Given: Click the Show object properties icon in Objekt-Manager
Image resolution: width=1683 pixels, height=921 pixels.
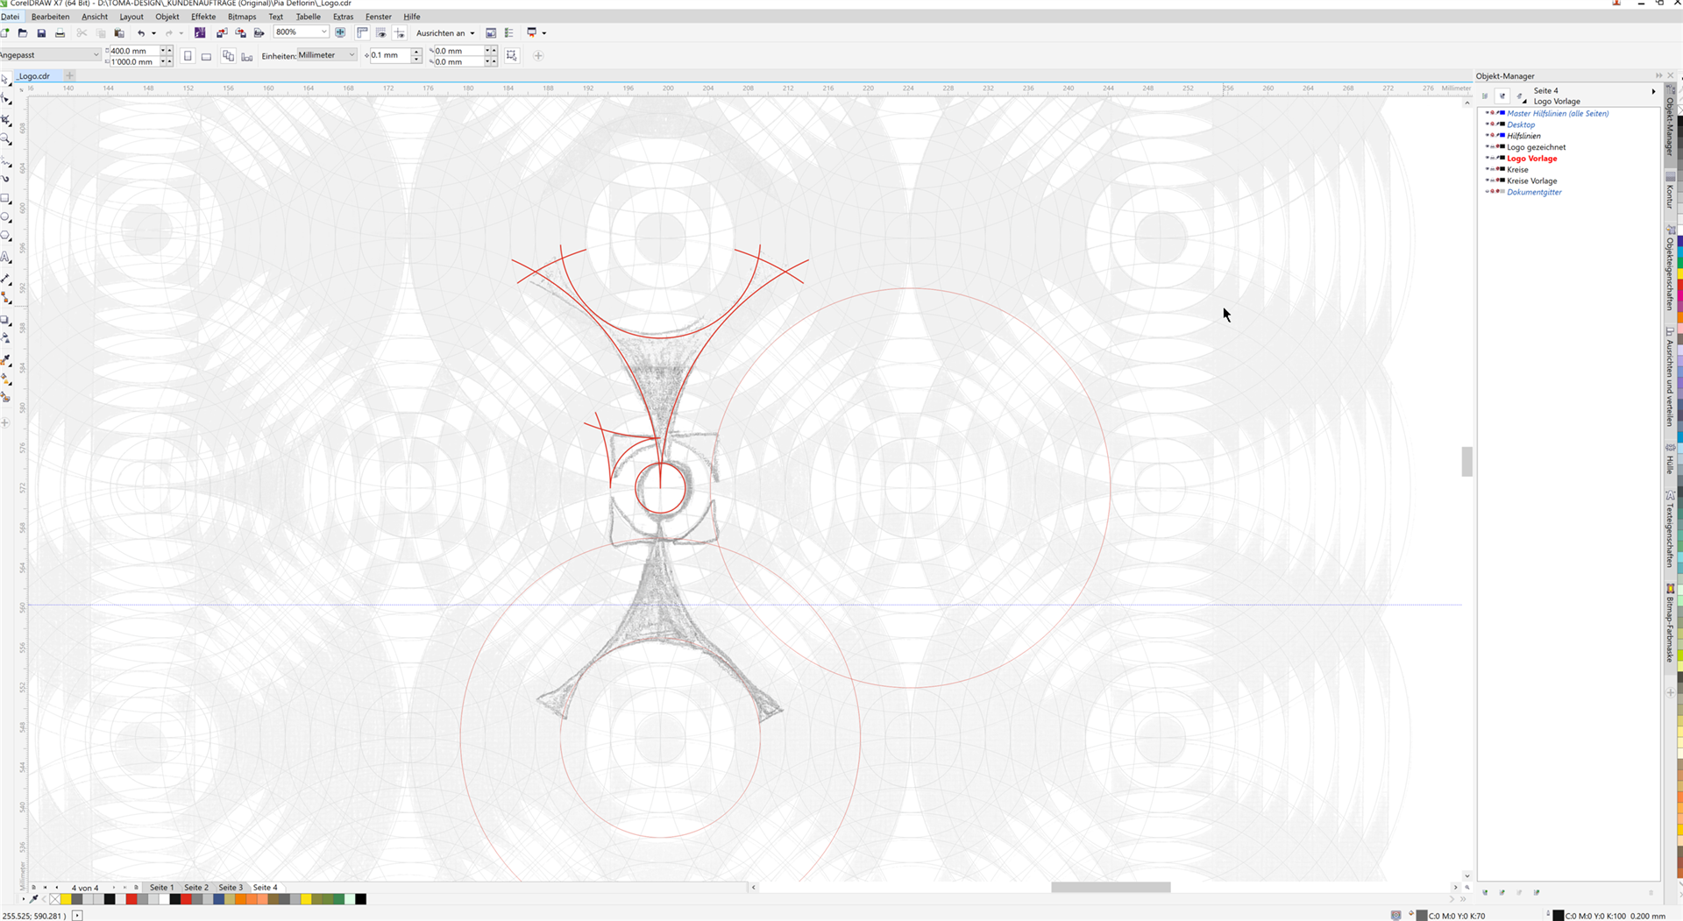Looking at the screenshot, I should click(1485, 96).
